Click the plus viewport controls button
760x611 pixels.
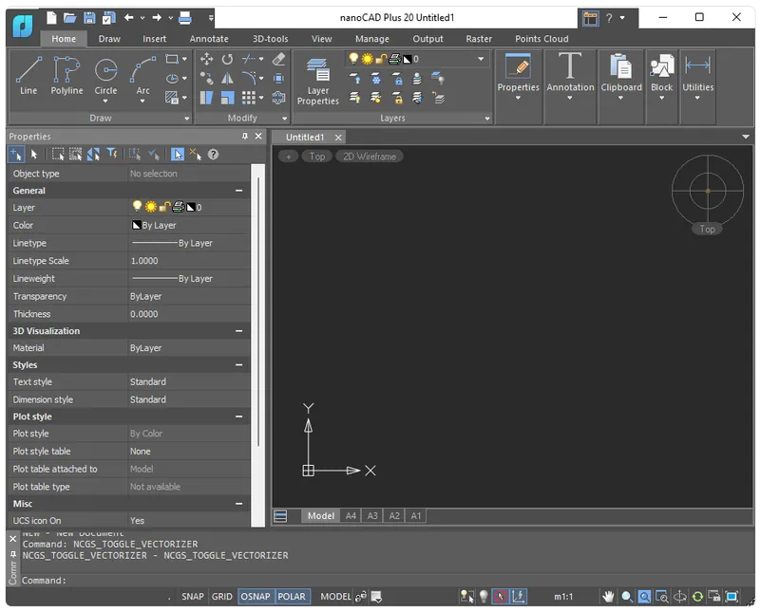pyautogui.click(x=289, y=157)
